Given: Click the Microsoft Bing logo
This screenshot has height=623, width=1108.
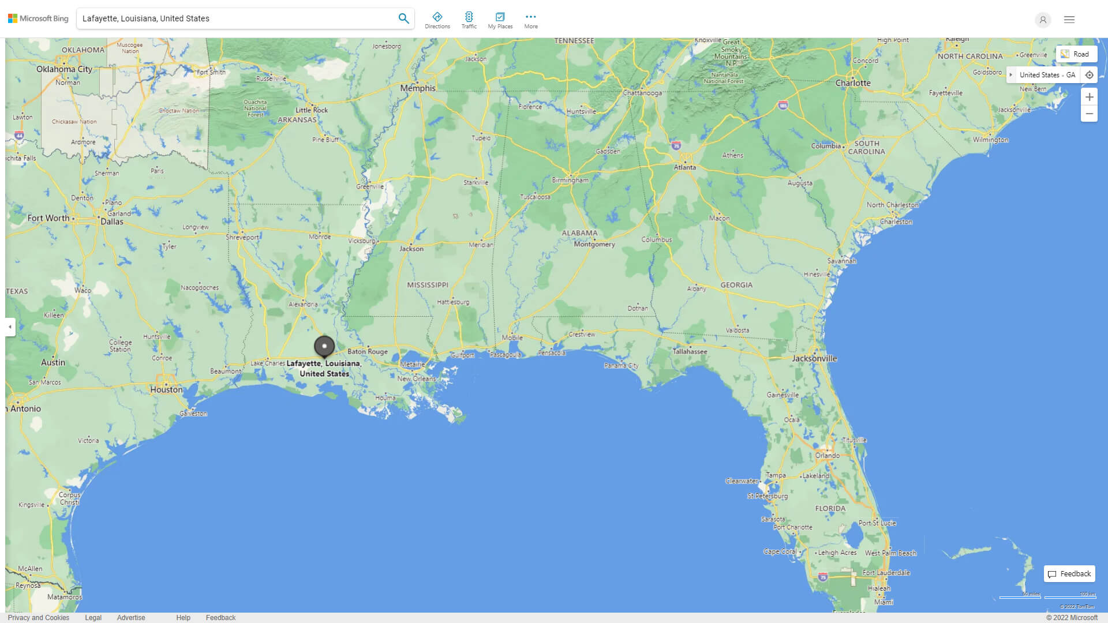Looking at the screenshot, I should tap(37, 18).
